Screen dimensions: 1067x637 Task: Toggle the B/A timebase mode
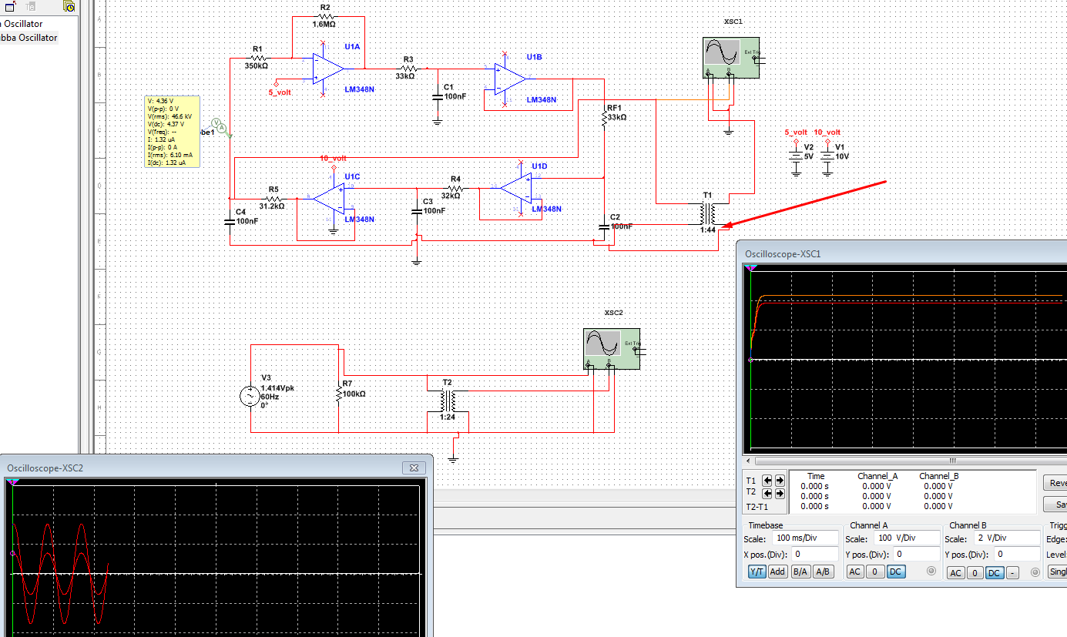[800, 572]
